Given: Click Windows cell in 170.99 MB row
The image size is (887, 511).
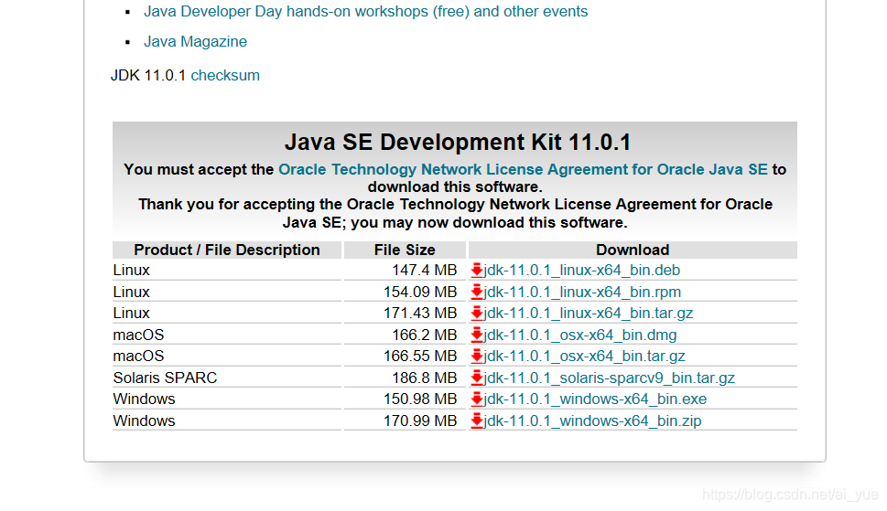Looking at the screenshot, I should (x=227, y=421).
